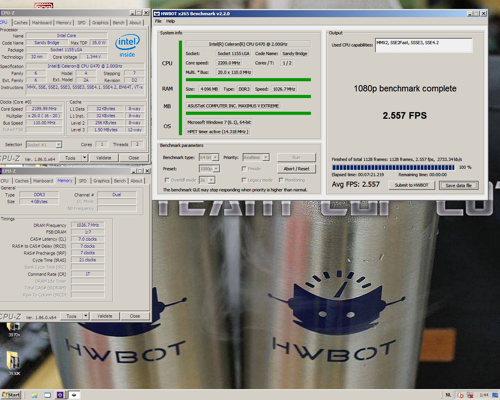
Task: Click the Run benchmark button
Action: [x=296, y=157]
